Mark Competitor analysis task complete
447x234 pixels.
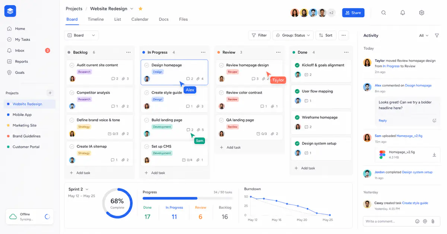point(72,92)
